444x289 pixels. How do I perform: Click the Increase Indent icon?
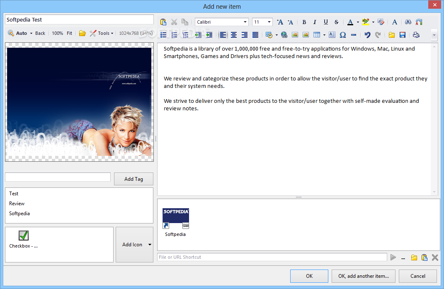coord(198,34)
